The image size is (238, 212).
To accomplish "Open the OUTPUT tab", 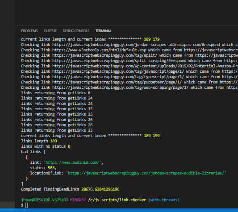I will point(50,31).
